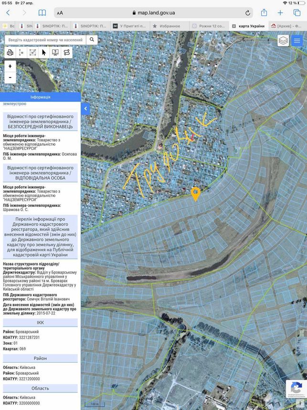Viewport: 307px width, 410px height.
Task: Click the Wi-Fi icon in status bar
Action: (285, 3)
